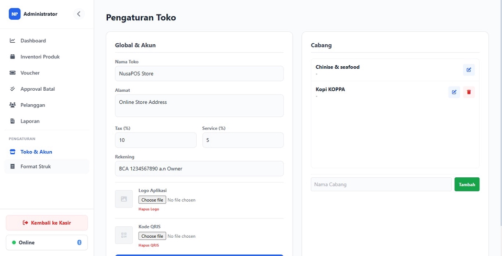Navigate to Approval Batal
Screen dimensions: 502x256
(37, 89)
